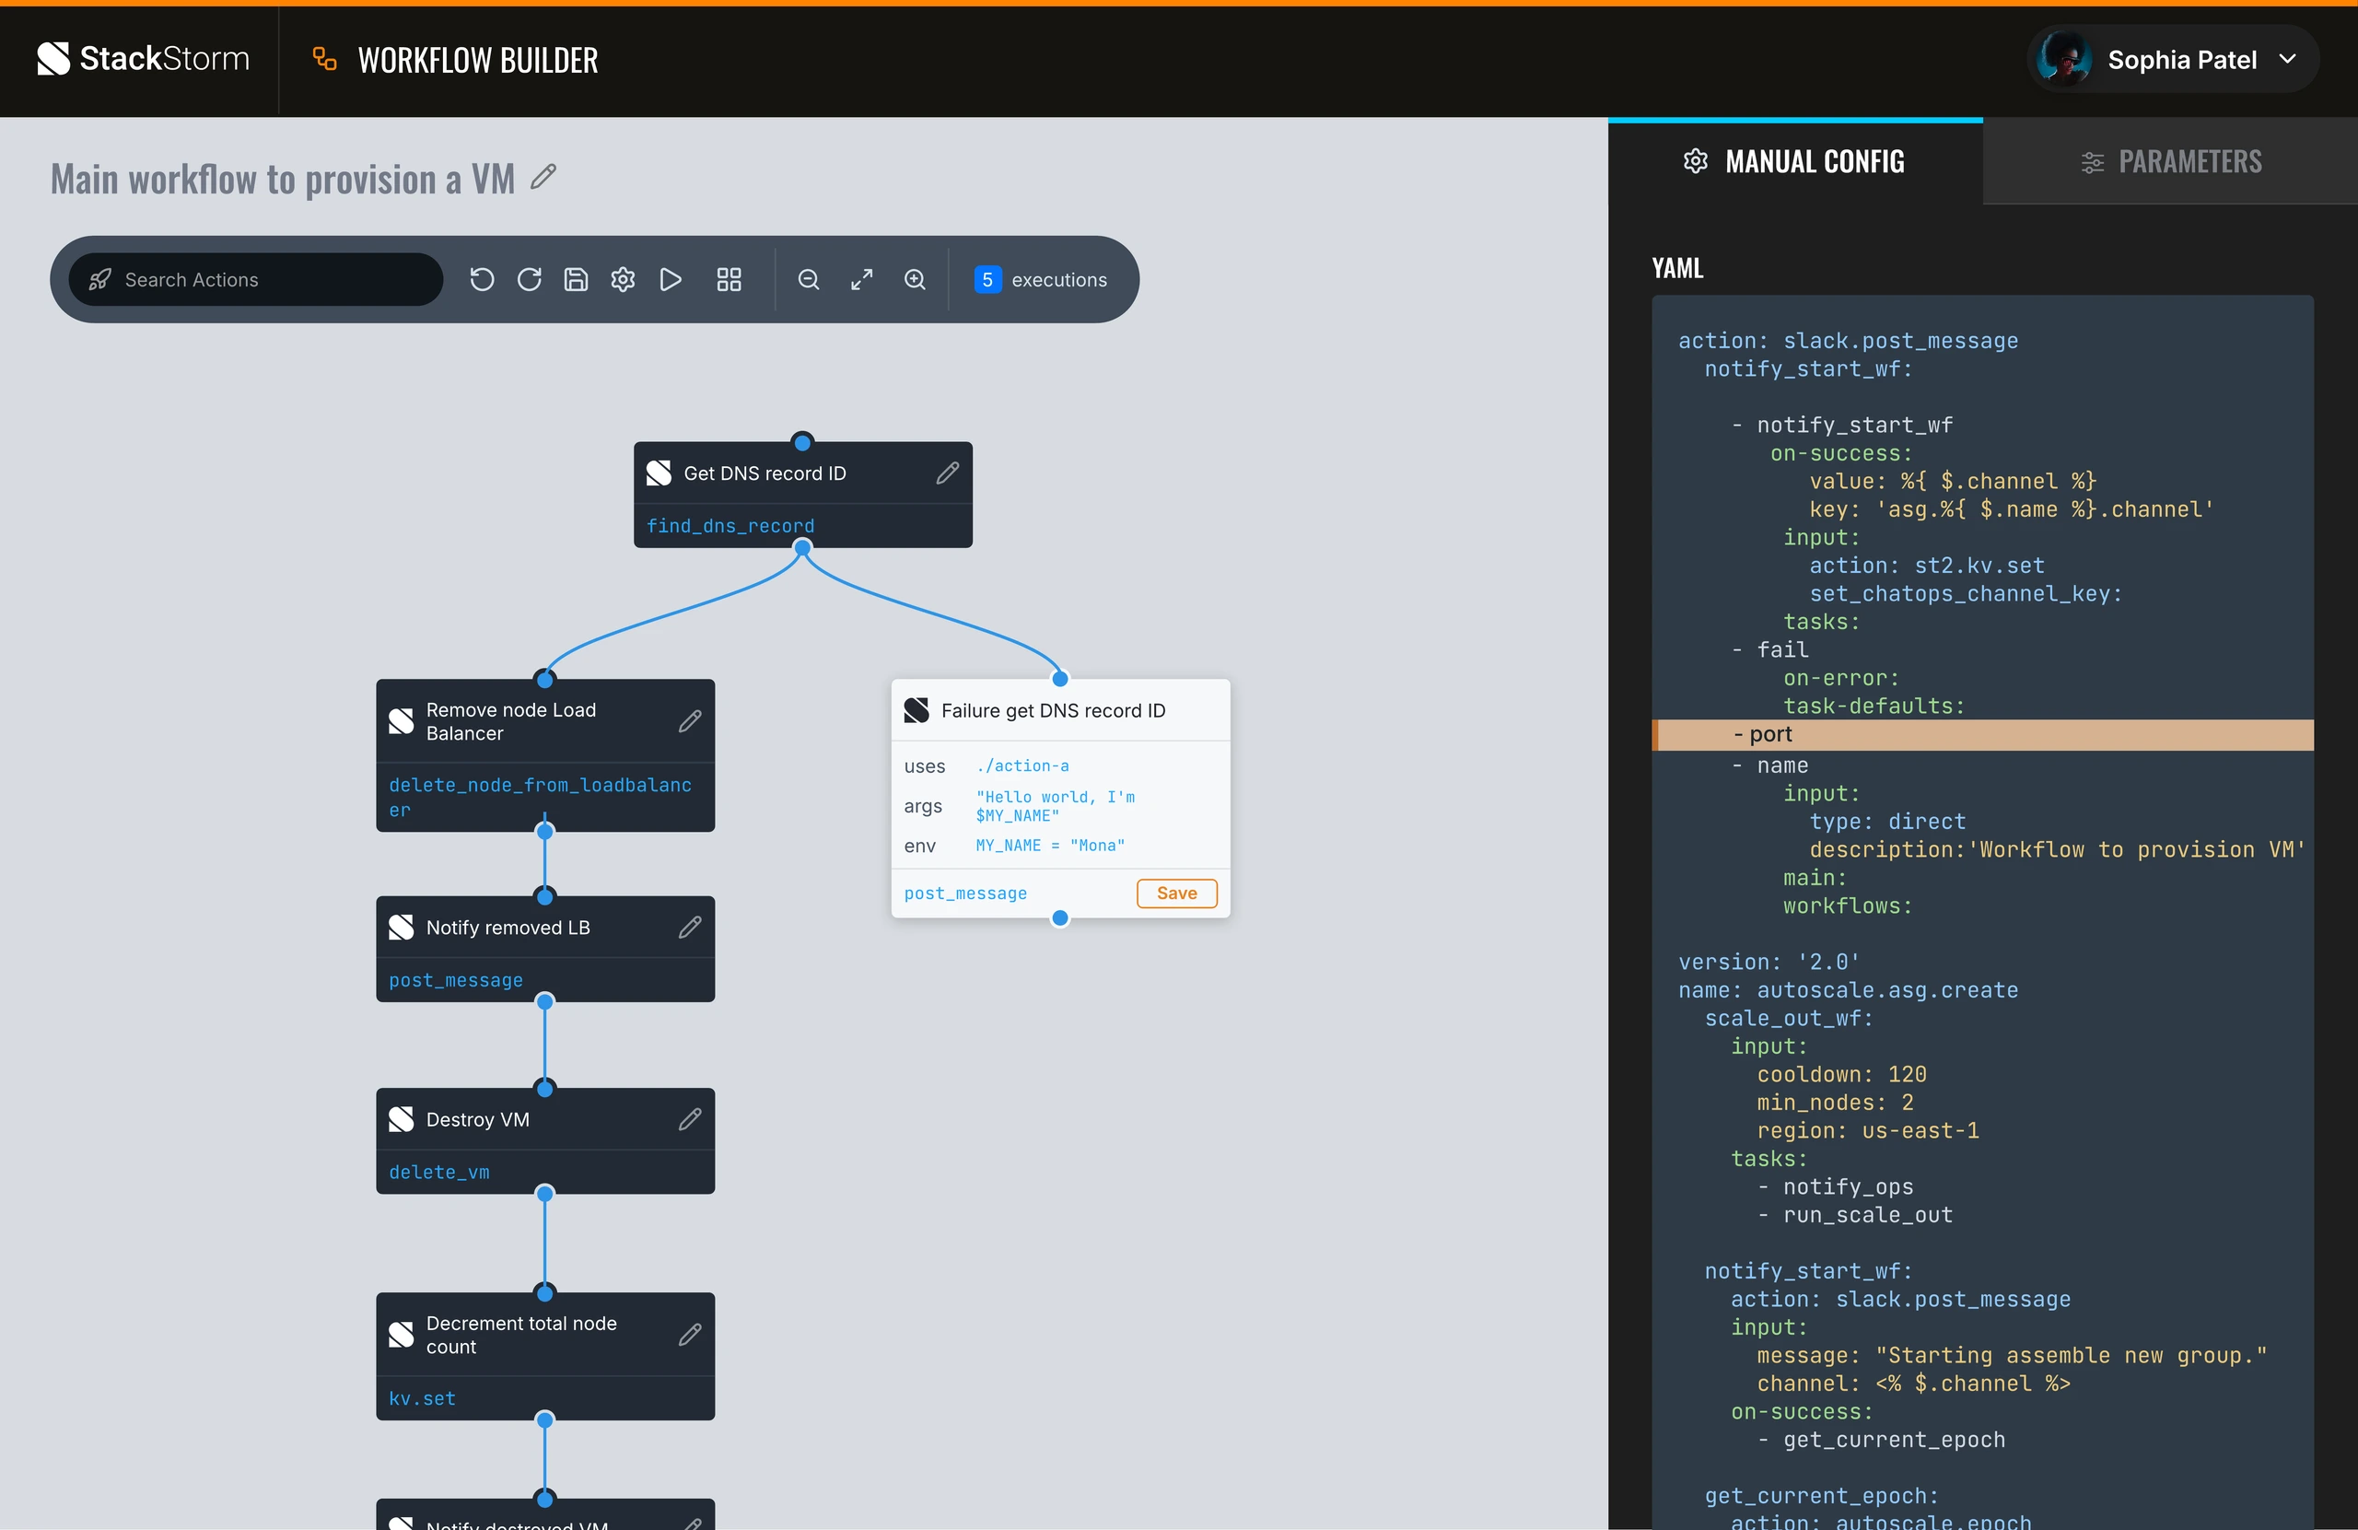Click the grid layout icon
The image size is (2358, 1530).
click(730, 279)
